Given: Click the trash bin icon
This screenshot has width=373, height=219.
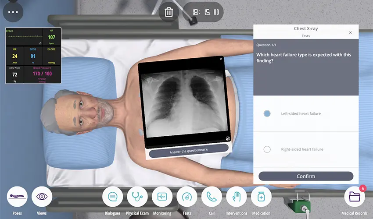Looking at the screenshot, I should click(169, 12).
